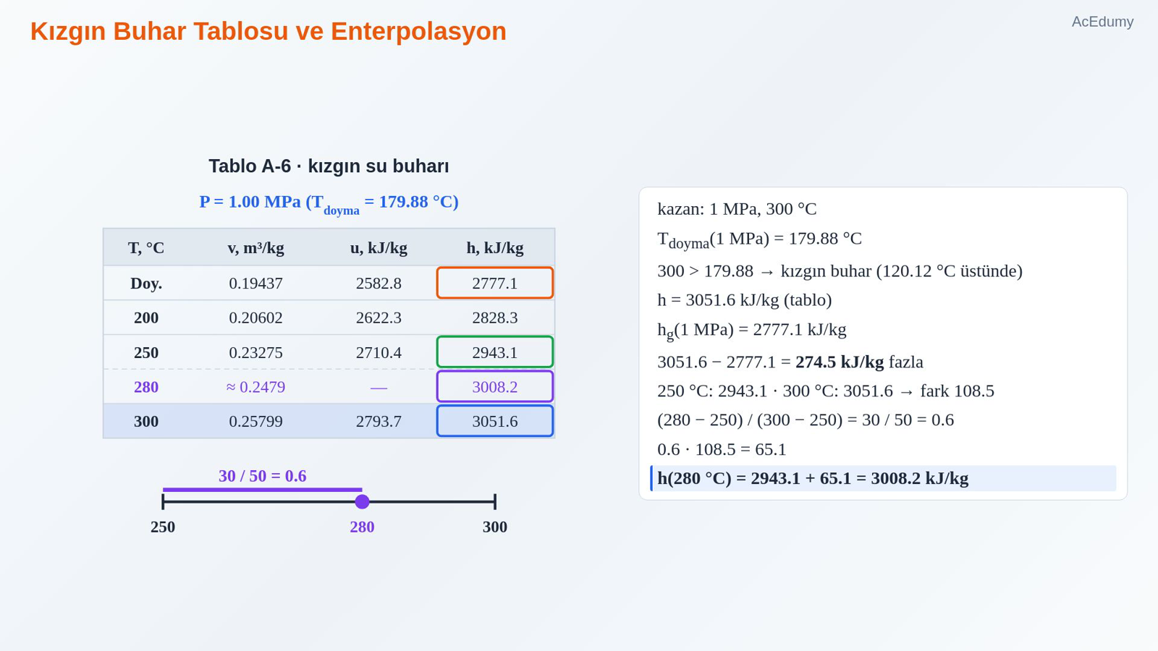Click the value 2582.8 in the table
Screen dimensions: 1158x651
pyautogui.click(x=379, y=284)
